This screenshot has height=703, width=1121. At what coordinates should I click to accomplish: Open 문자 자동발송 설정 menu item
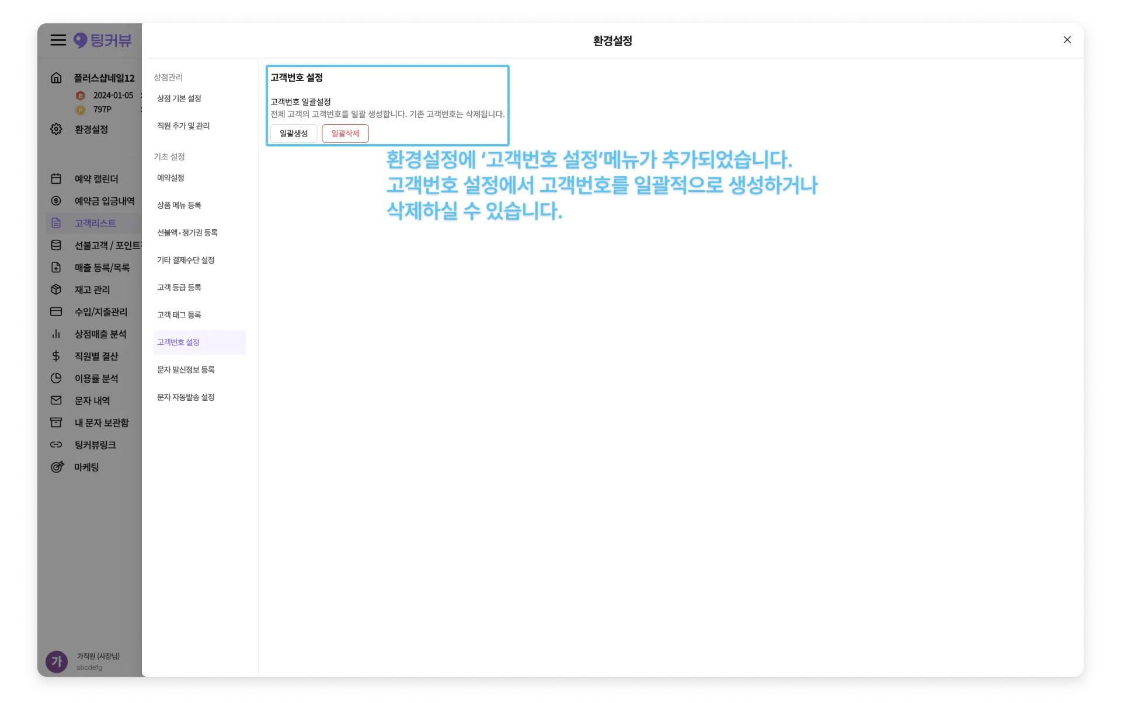pyautogui.click(x=186, y=397)
